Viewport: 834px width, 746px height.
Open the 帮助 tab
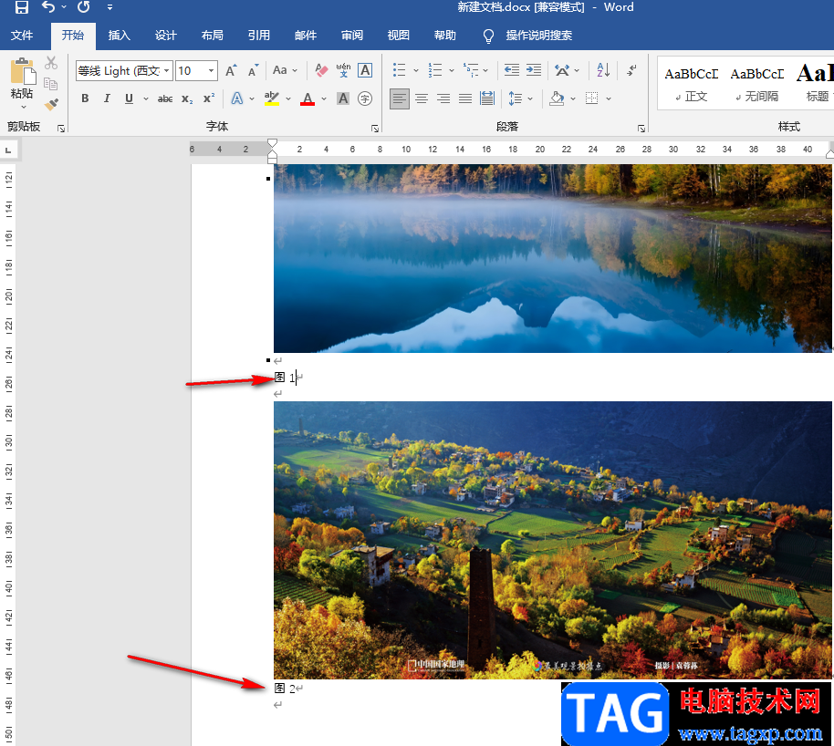tap(445, 35)
